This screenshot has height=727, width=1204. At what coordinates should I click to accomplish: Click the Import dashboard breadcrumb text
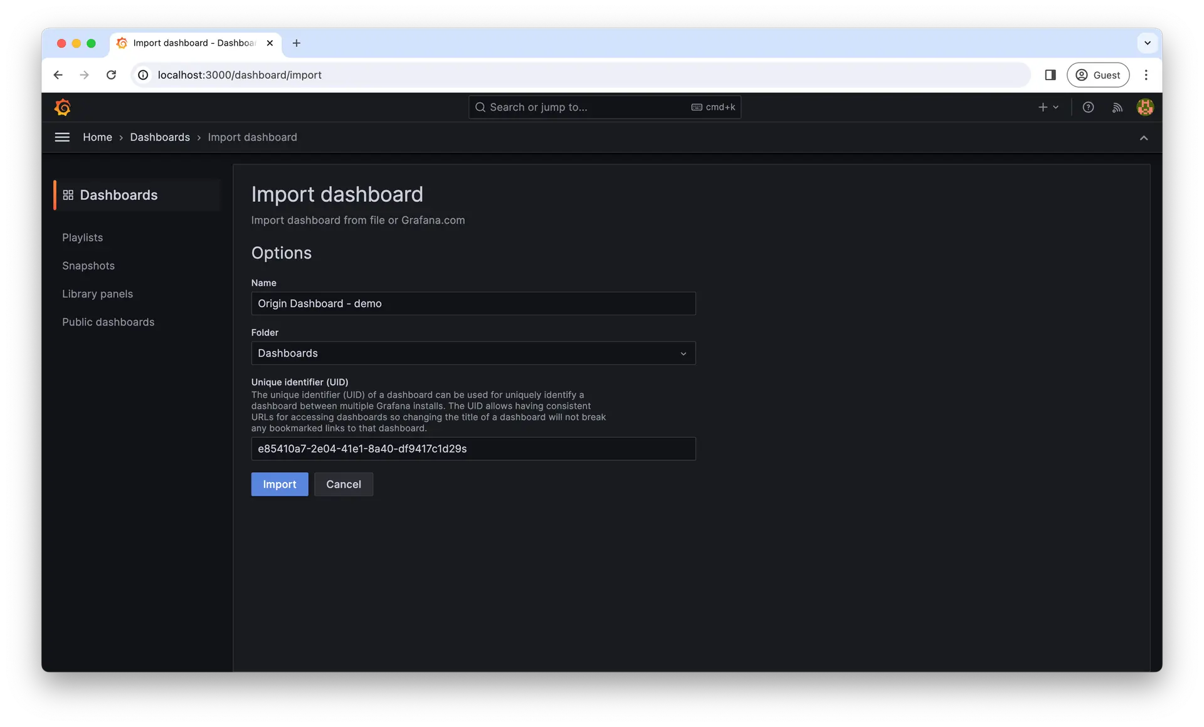tap(252, 137)
